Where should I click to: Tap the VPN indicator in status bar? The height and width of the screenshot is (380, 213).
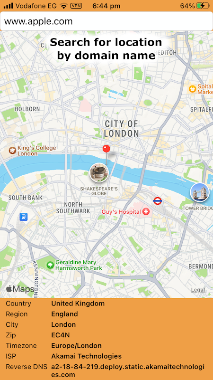(x=76, y=6)
